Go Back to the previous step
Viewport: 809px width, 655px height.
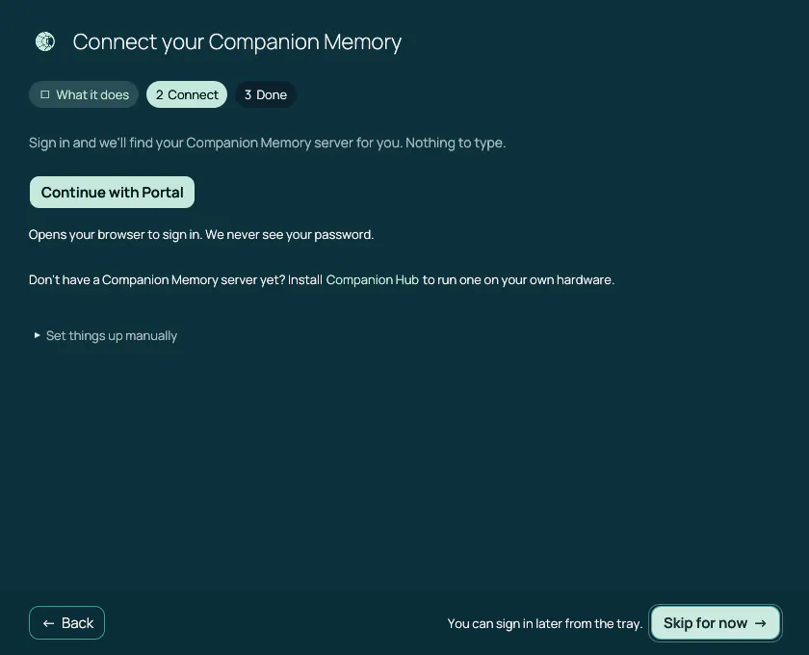click(x=67, y=623)
